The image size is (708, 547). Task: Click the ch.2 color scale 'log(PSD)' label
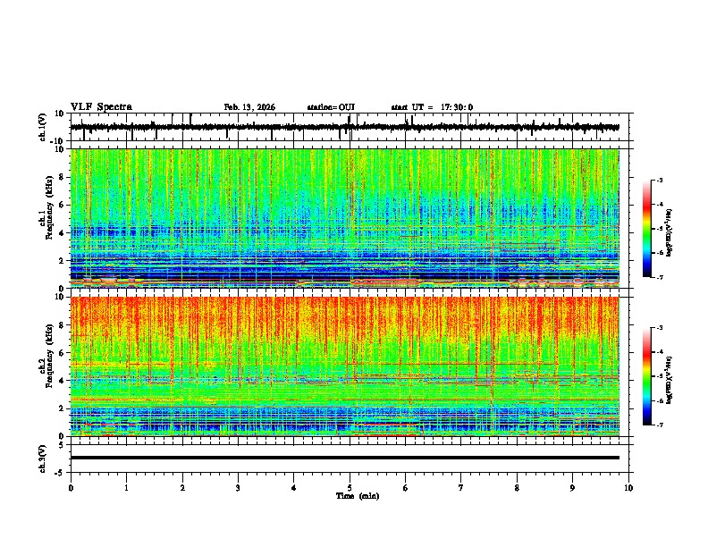(669, 381)
